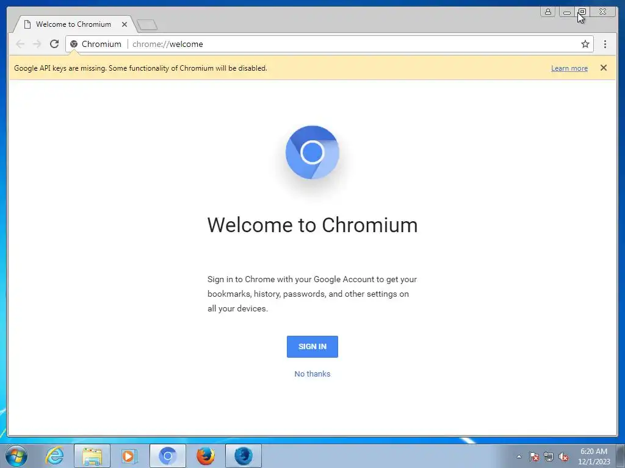625x468 pixels.
Task: Go forward using the forward arrow
Action: [37, 44]
